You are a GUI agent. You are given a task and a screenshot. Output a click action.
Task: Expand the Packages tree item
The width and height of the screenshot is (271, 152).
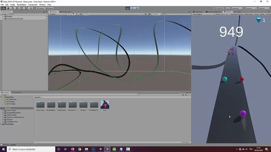(x=1, y=124)
